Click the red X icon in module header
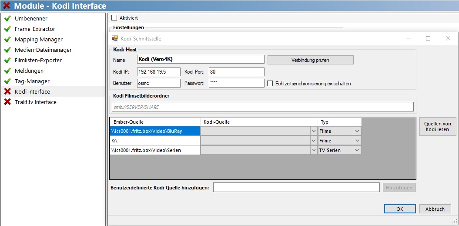 coord(7,6)
